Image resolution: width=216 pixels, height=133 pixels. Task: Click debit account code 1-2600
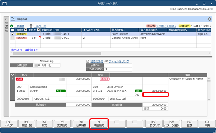[21, 91]
